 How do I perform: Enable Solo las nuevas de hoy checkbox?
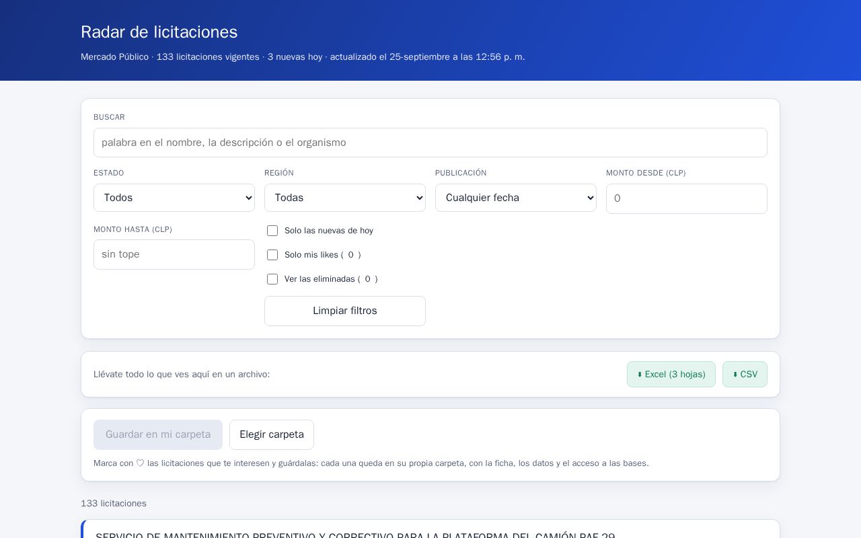[x=272, y=231]
